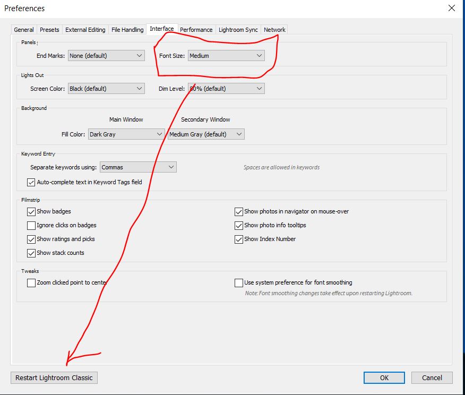The image size is (465, 395).
Task: Open the Performance tab
Action: (x=196, y=30)
